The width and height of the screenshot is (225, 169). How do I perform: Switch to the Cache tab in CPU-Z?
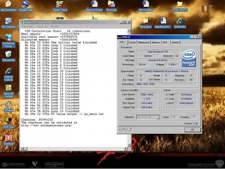coord(132,42)
